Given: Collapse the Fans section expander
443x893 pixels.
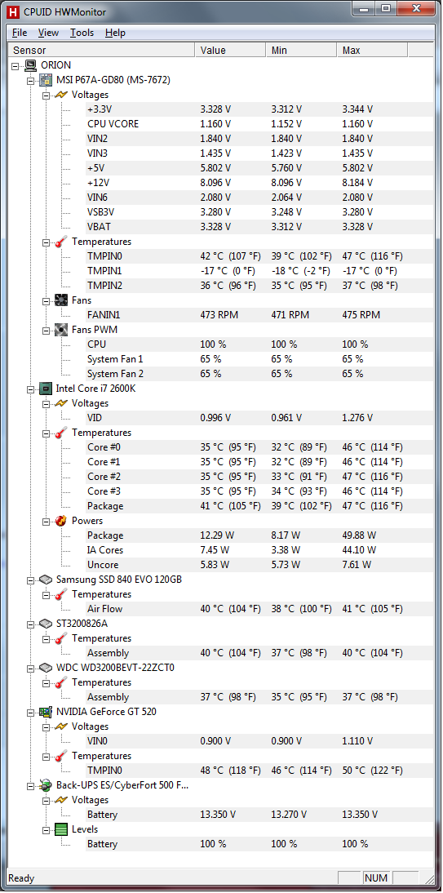Looking at the screenshot, I should coord(47,300).
